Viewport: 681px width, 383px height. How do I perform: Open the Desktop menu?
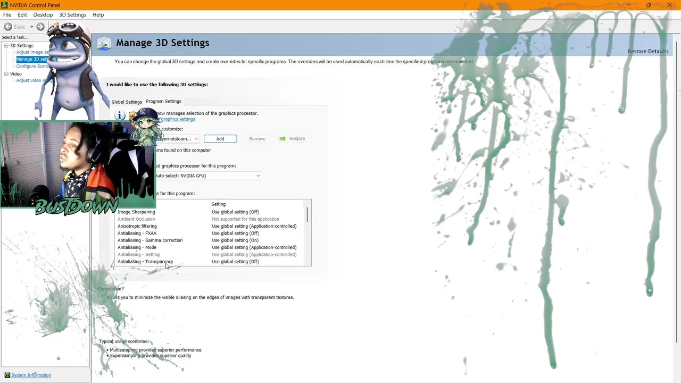click(43, 15)
